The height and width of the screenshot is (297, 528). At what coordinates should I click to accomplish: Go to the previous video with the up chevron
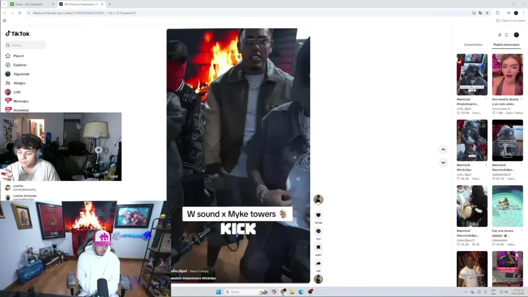443,149
